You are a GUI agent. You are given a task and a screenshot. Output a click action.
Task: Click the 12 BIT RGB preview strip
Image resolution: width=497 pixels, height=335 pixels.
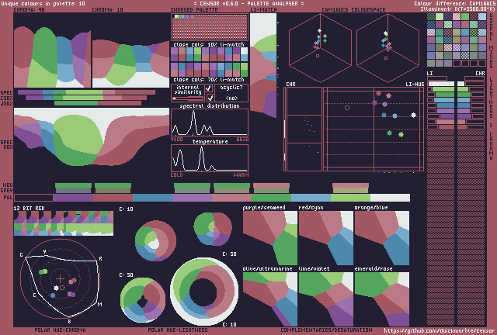tap(64, 223)
